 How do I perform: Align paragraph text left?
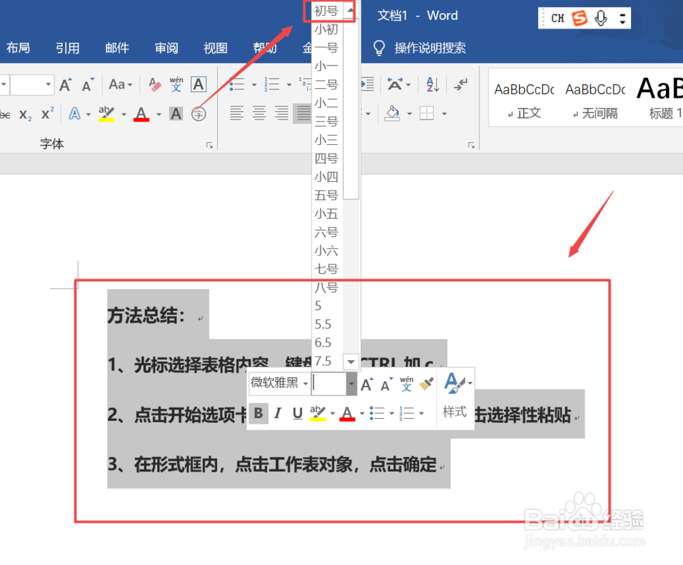click(236, 113)
